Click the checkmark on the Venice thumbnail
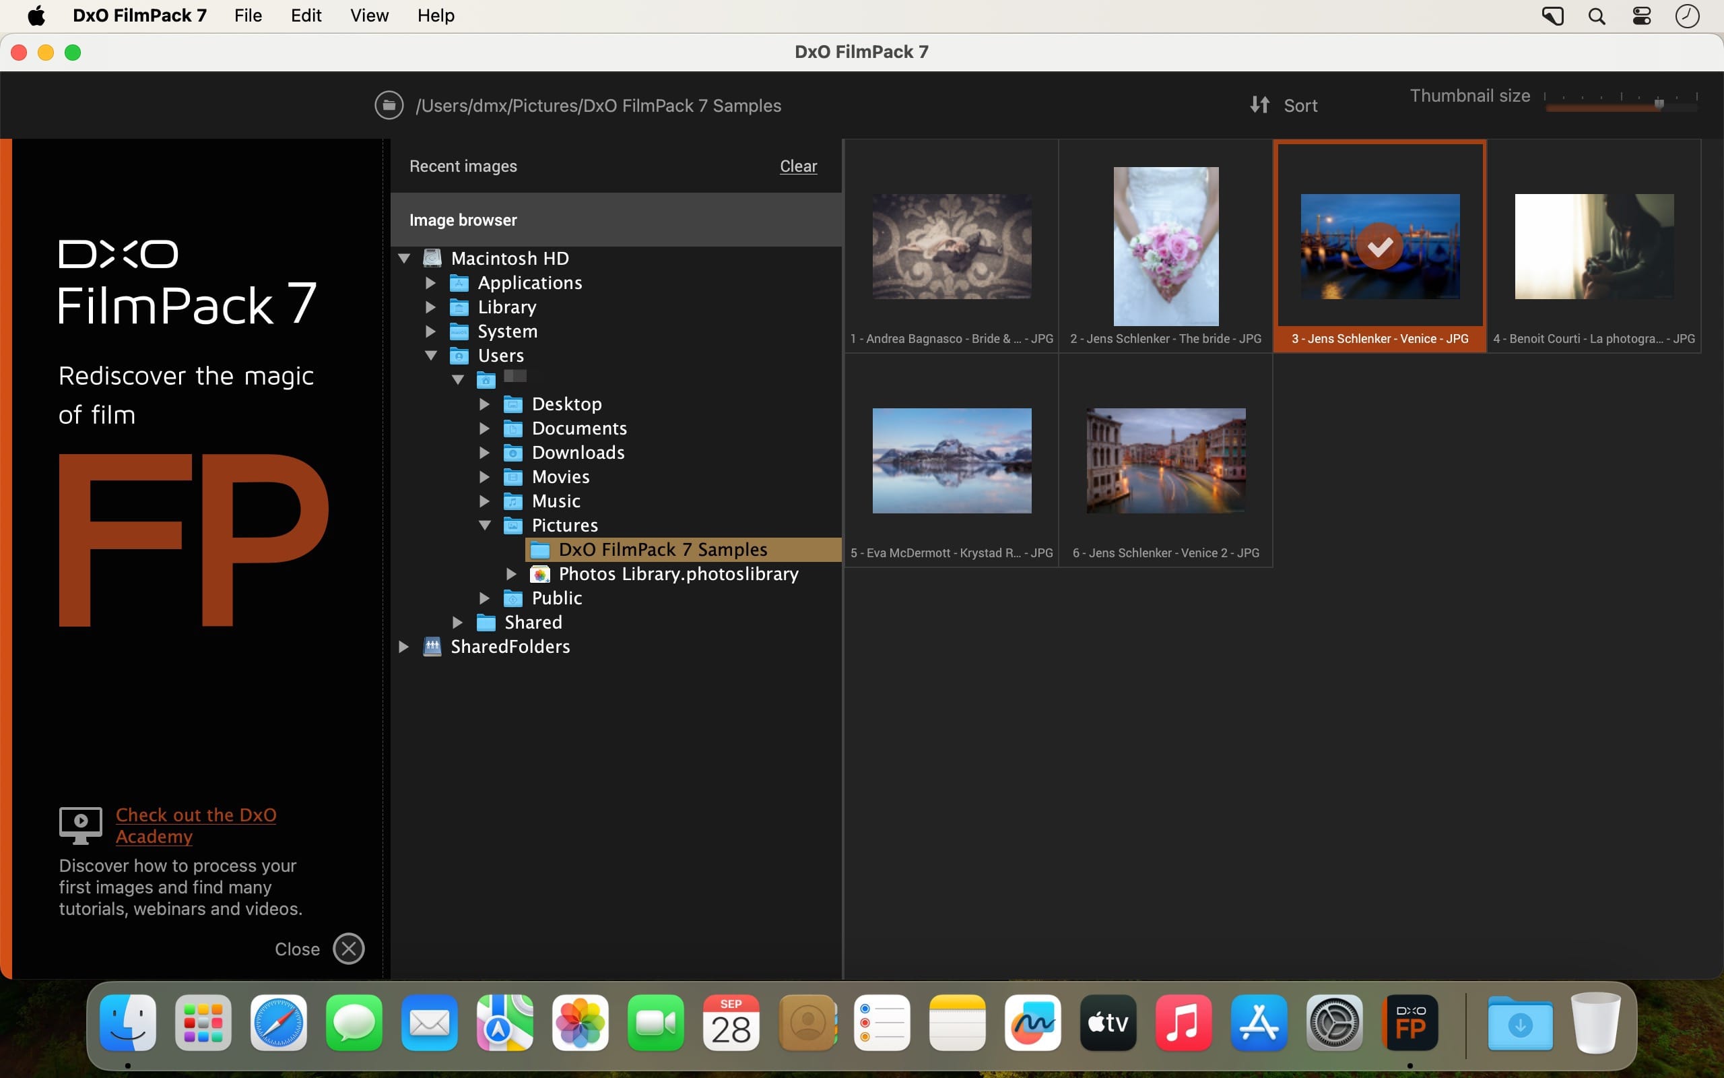The image size is (1724, 1078). coord(1380,246)
